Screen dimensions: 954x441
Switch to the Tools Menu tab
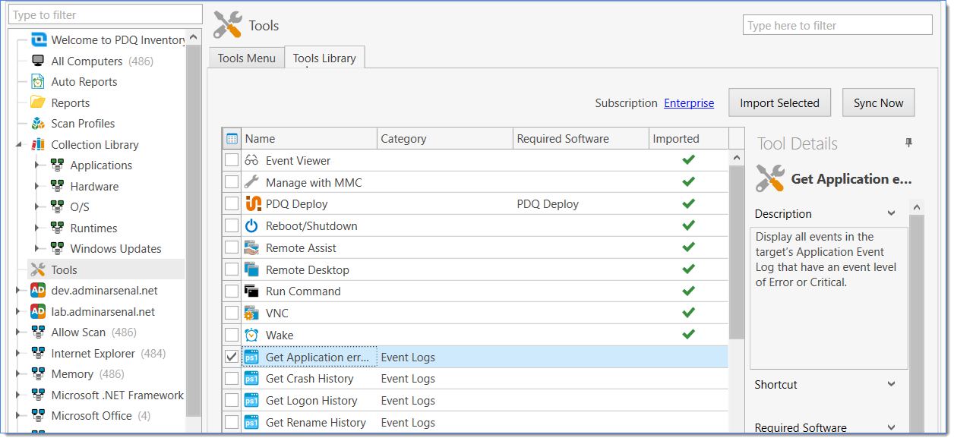[x=246, y=58]
